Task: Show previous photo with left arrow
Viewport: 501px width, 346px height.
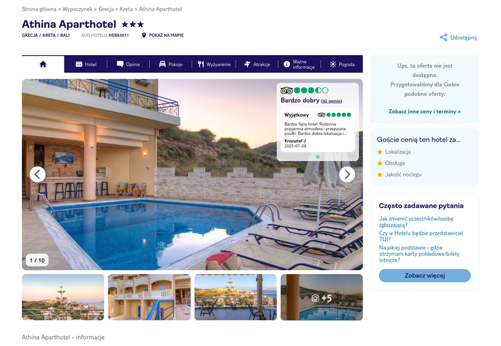Action: coord(38,175)
